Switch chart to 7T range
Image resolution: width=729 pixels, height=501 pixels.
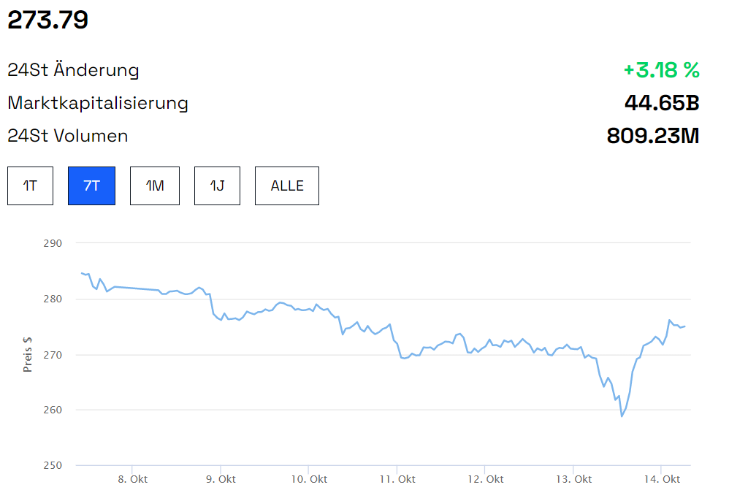coord(91,186)
